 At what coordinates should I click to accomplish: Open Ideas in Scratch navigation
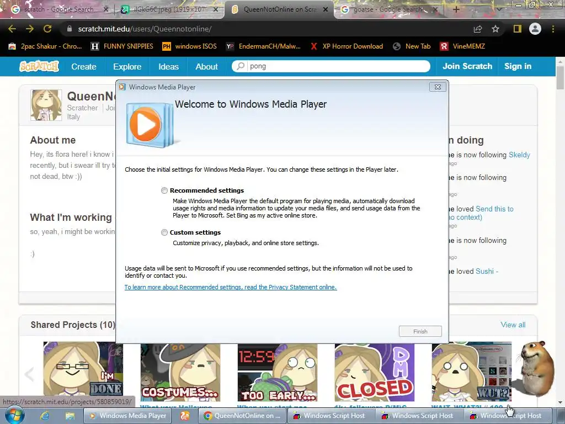click(x=169, y=66)
